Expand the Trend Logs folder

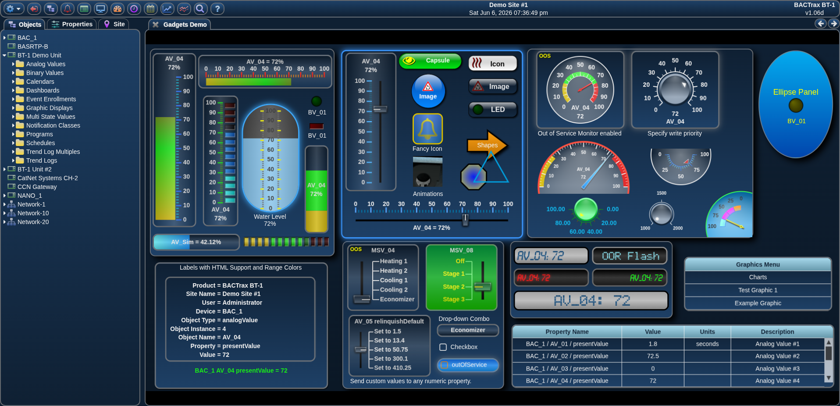pyautogui.click(x=13, y=160)
